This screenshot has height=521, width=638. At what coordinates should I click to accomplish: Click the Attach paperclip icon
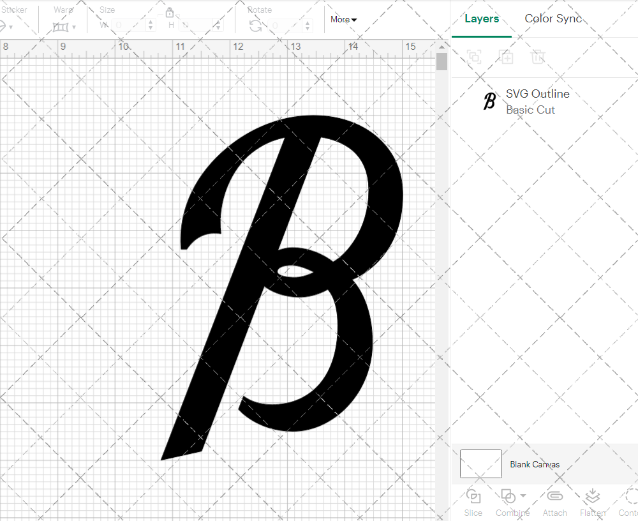click(x=554, y=496)
